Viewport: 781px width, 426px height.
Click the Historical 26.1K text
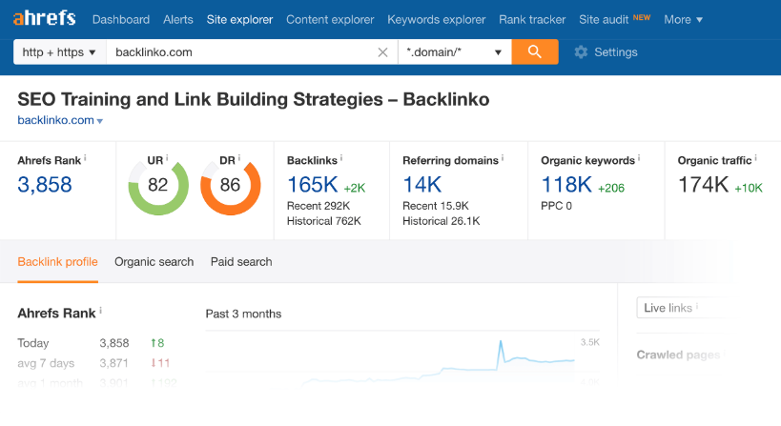pyautogui.click(x=442, y=221)
